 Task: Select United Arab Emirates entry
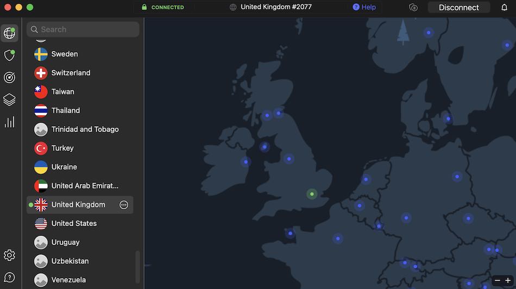pos(80,186)
